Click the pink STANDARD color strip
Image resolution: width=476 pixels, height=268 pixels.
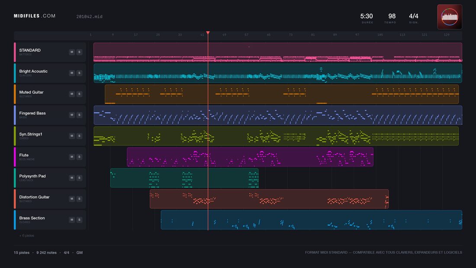pyautogui.click(x=15, y=52)
